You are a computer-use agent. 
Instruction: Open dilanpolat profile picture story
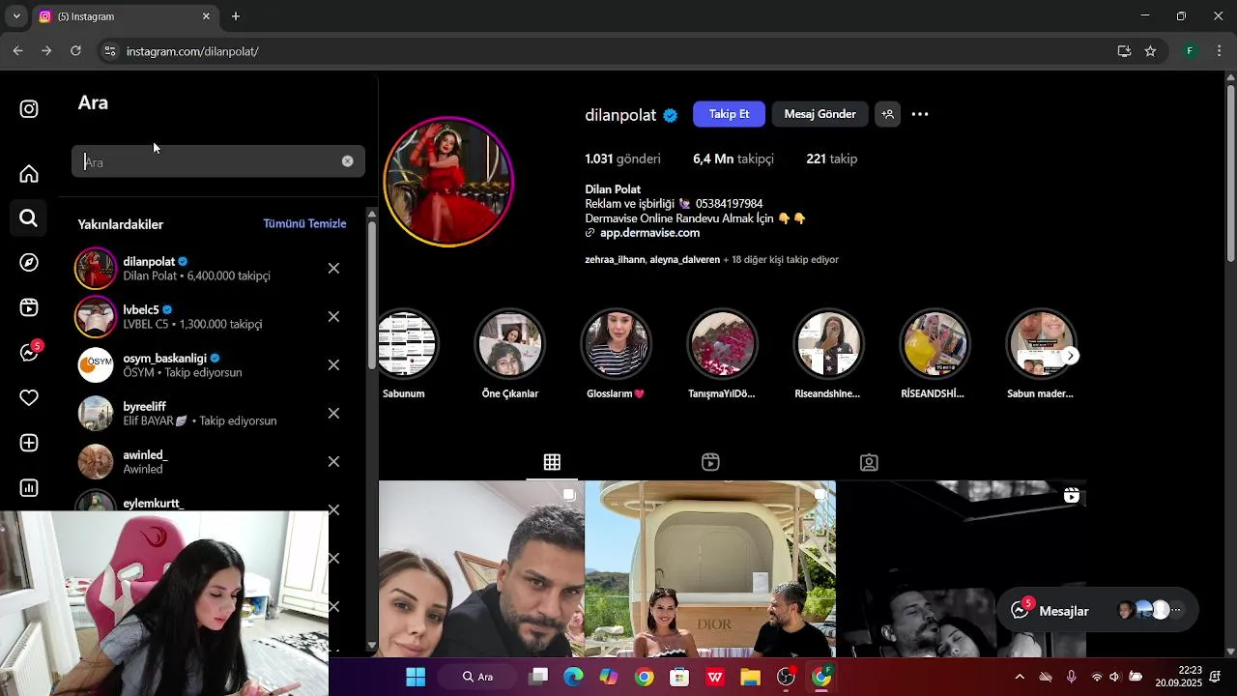(x=448, y=182)
